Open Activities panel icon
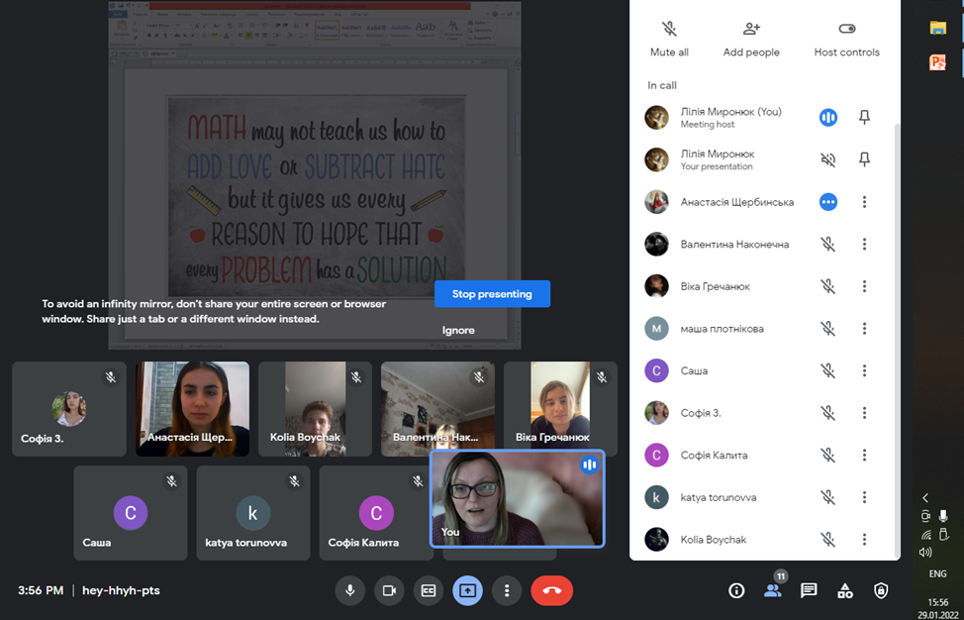Viewport: 964px width, 620px height. tap(845, 590)
